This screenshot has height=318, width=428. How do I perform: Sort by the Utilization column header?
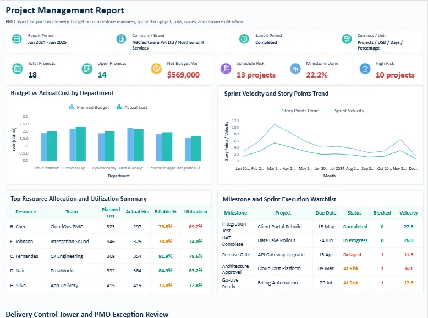pyautogui.click(x=195, y=212)
